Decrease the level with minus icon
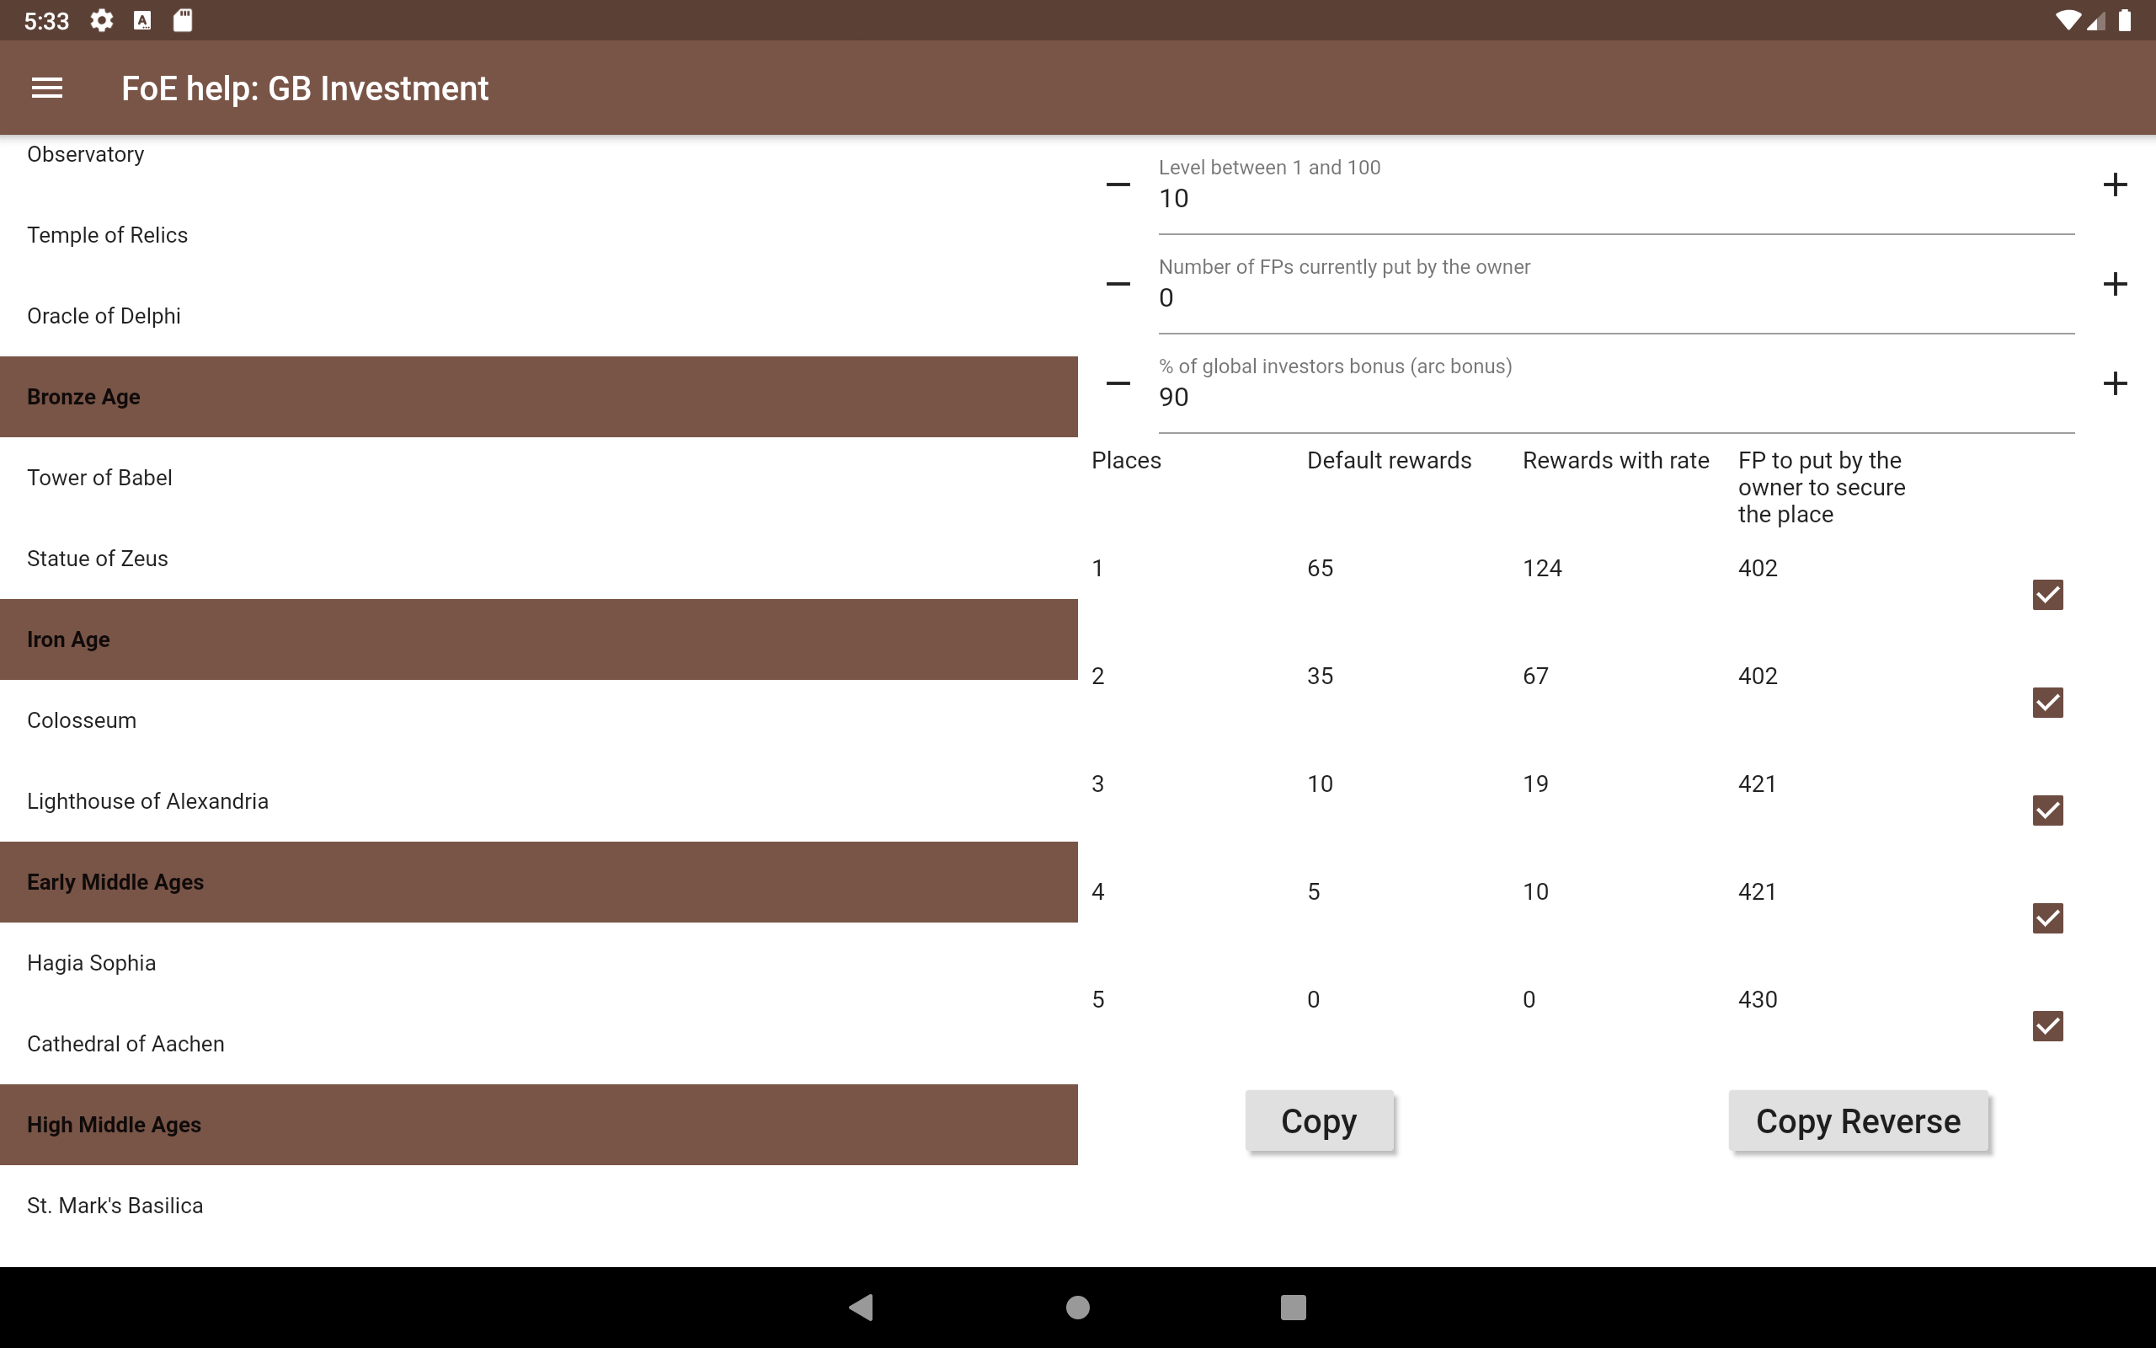The height and width of the screenshot is (1348, 2156). pyautogui.click(x=1118, y=185)
